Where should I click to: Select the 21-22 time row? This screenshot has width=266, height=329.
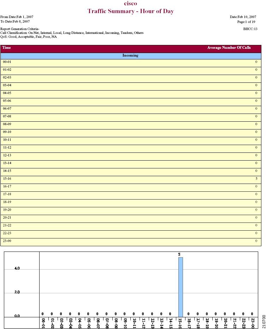(131, 226)
